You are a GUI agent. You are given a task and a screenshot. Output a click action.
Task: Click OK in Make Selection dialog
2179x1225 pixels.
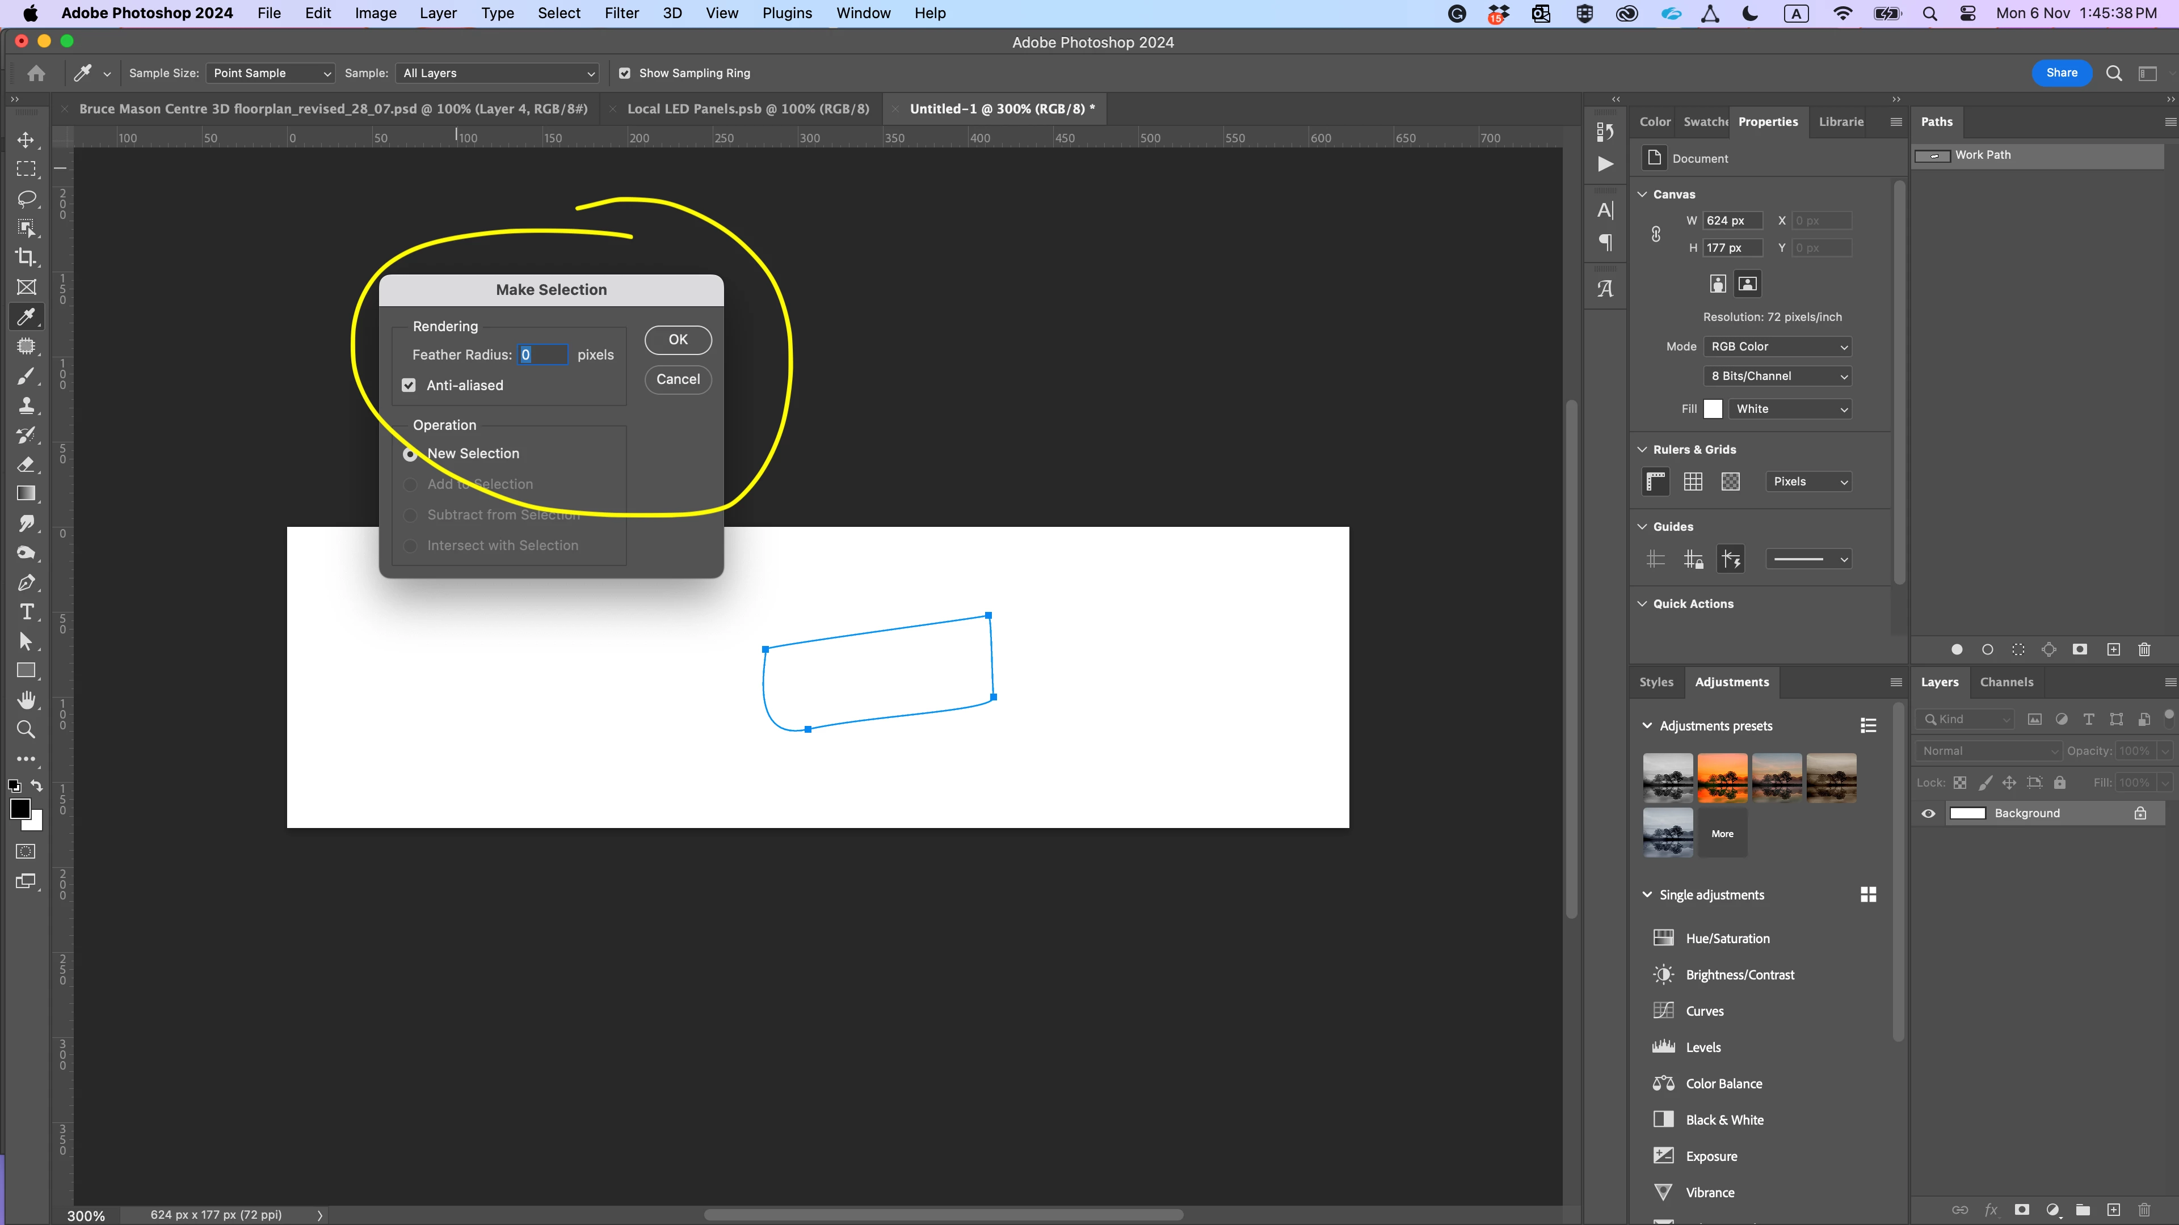point(678,340)
